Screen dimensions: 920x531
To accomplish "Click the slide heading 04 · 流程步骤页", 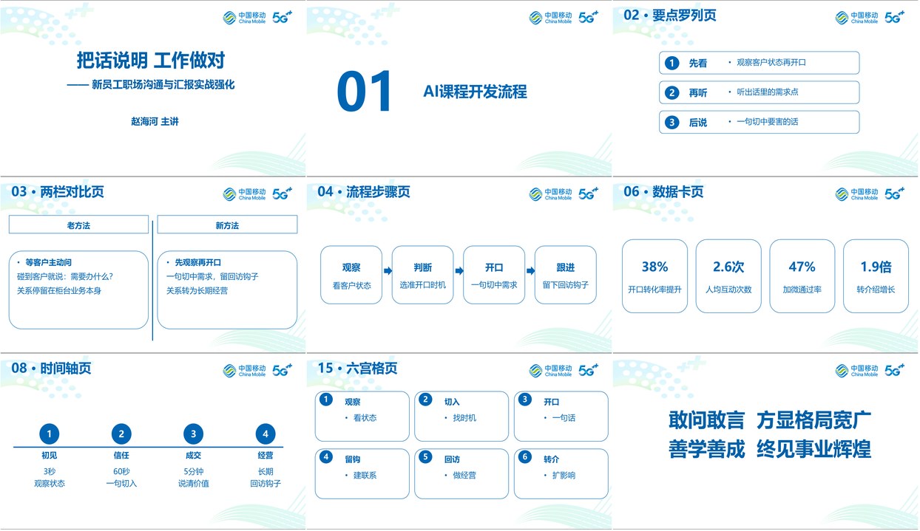I will (x=364, y=192).
